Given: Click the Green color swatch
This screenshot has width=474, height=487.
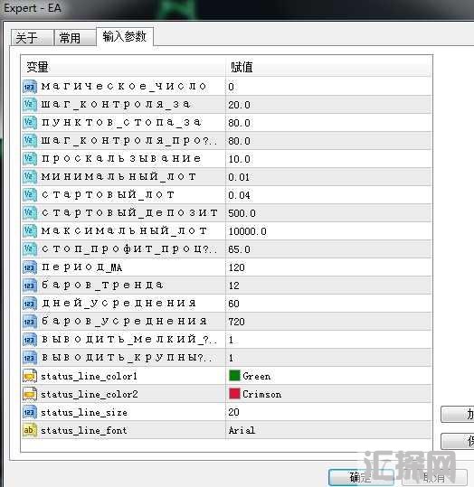Looking at the screenshot, I should 234,376.
